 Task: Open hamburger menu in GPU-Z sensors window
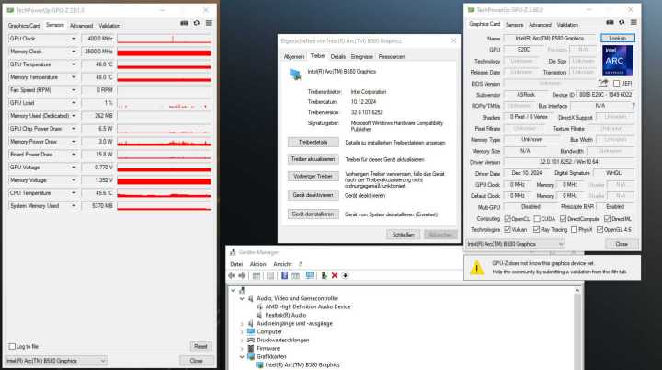click(x=209, y=23)
